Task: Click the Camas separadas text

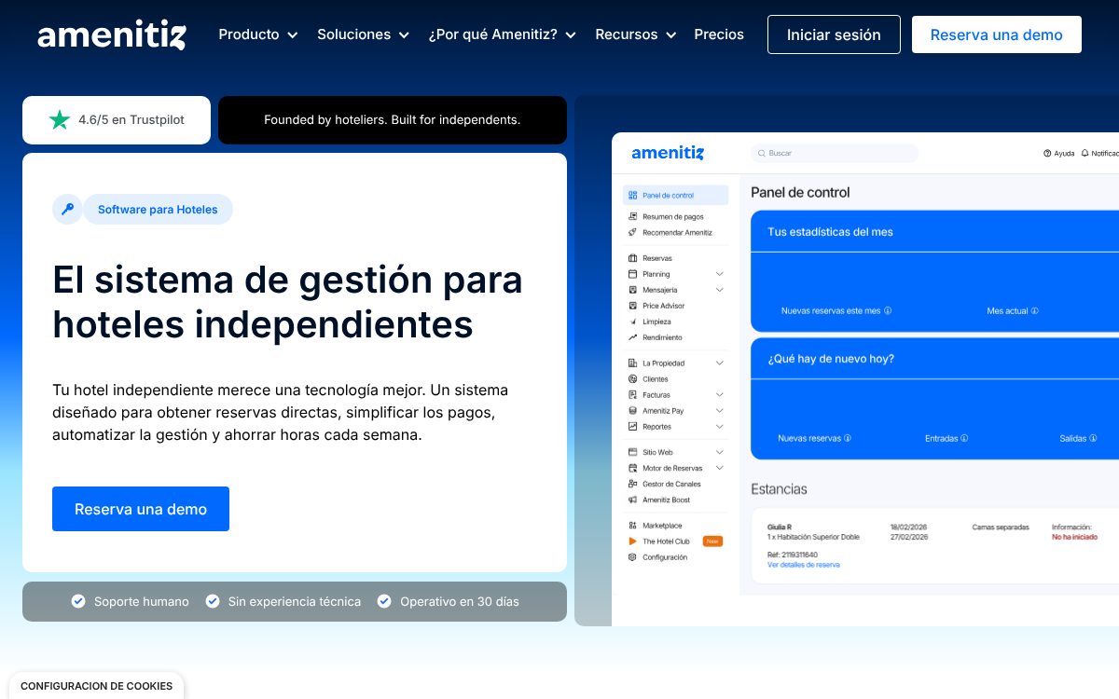Action: pyautogui.click(x=1001, y=528)
